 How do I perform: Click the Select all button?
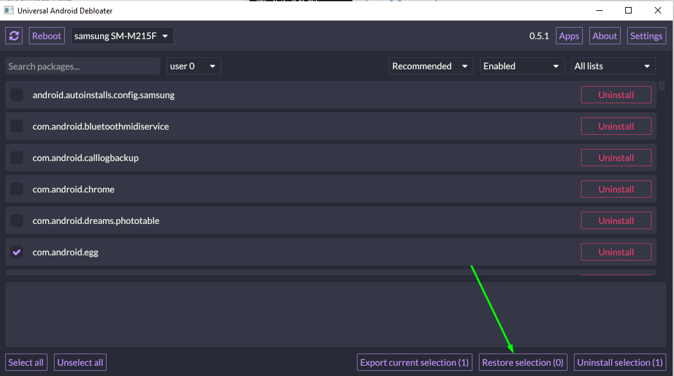click(26, 363)
